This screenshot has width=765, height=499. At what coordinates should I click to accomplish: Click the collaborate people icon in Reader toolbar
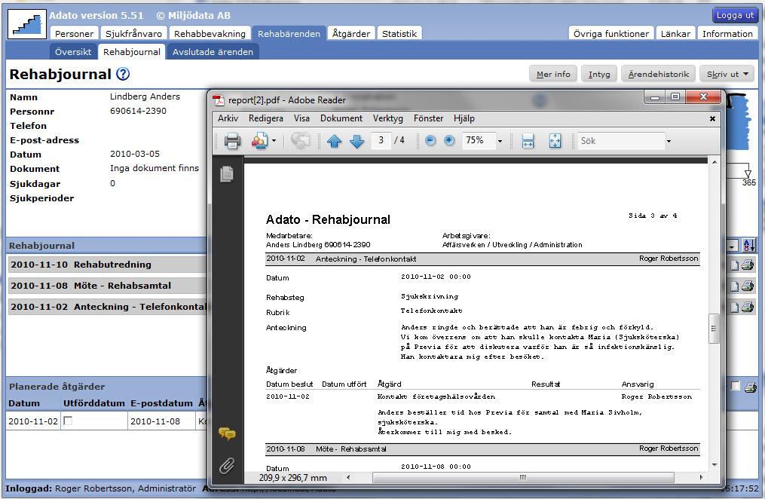pyautogui.click(x=259, y=141)
